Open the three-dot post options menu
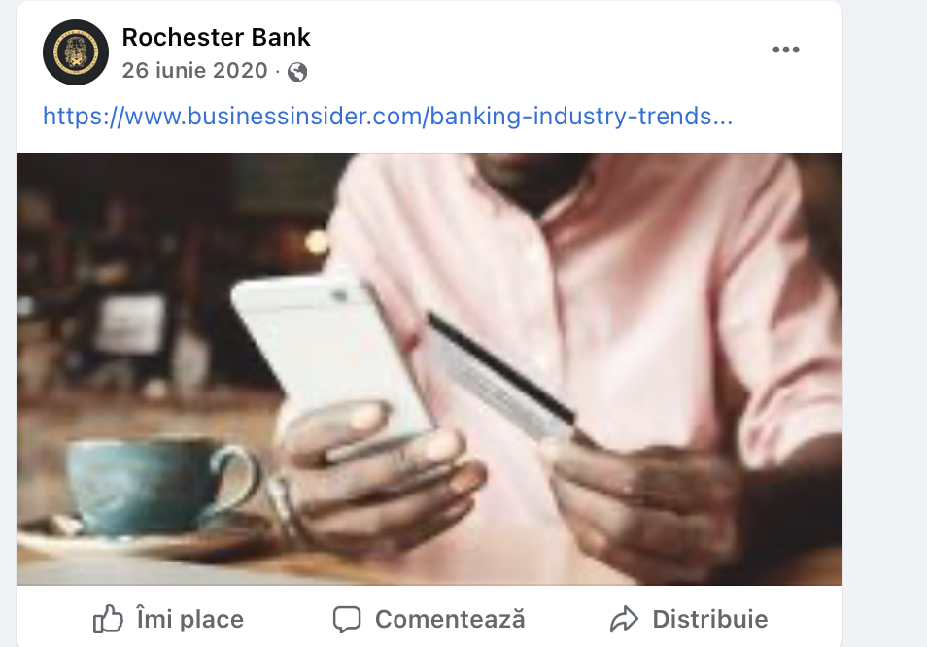 click(786, 50)
